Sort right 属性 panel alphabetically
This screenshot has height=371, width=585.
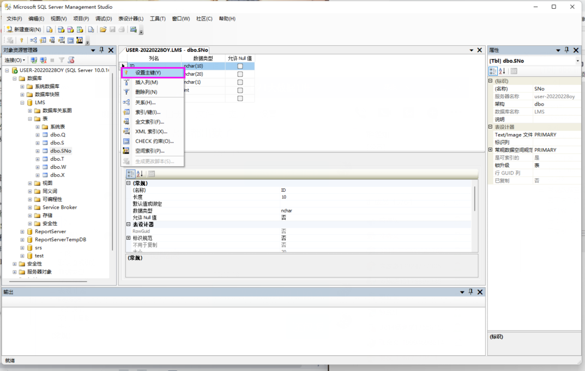pyautogui.click(x=502, y=71)
